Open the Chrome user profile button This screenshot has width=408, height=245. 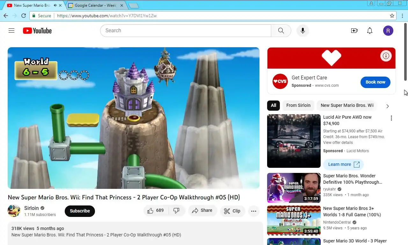(x=371, y=3)
